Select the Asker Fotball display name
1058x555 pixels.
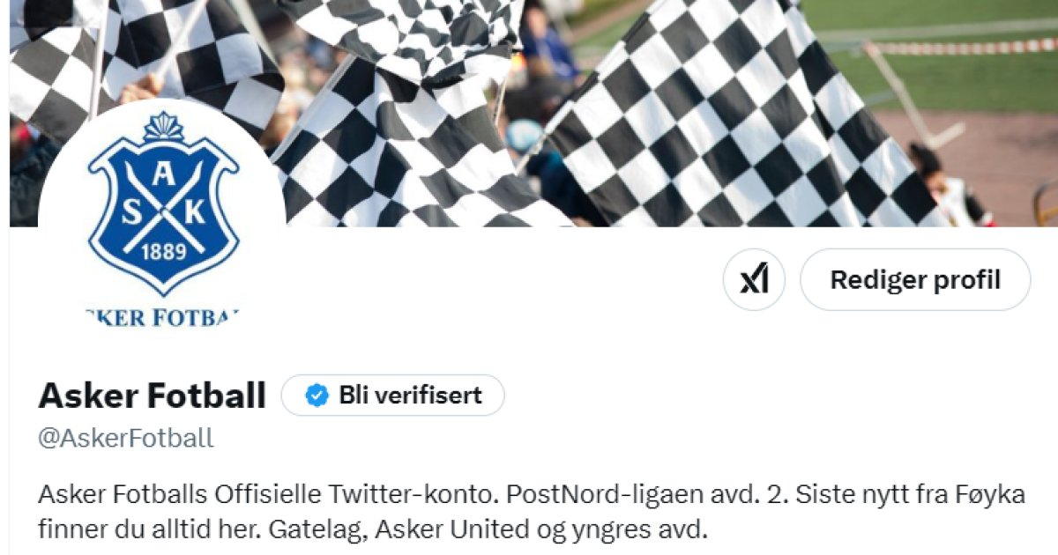click(152, 396)
